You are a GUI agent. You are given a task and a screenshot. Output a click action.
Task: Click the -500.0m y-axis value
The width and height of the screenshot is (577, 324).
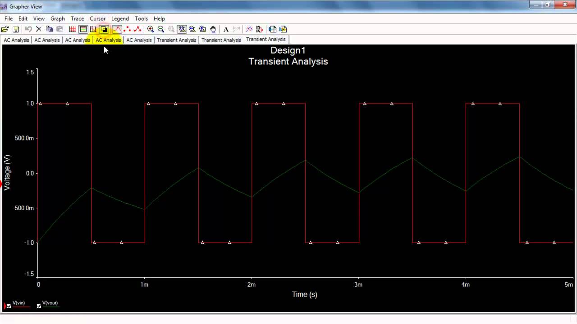[x=23, y=208]
